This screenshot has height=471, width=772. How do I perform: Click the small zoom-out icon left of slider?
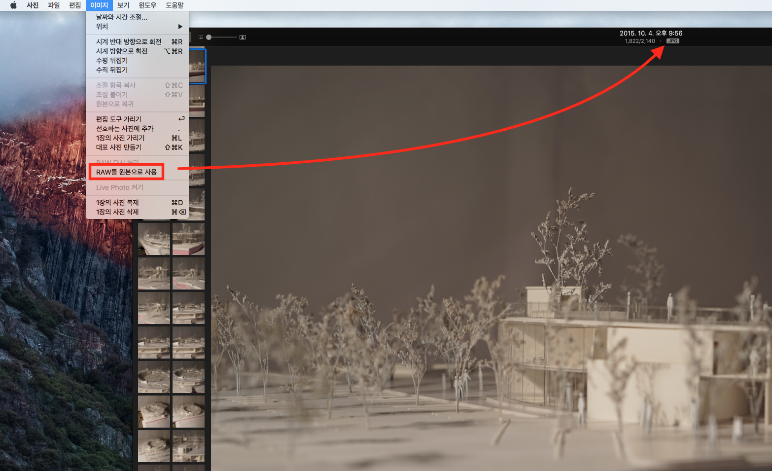point(201,37)
